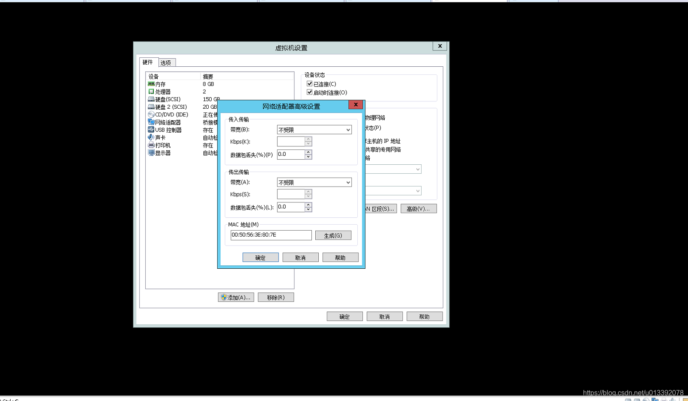
Task: Click the '8 GB' memory summary
Action: click(209, 84)
